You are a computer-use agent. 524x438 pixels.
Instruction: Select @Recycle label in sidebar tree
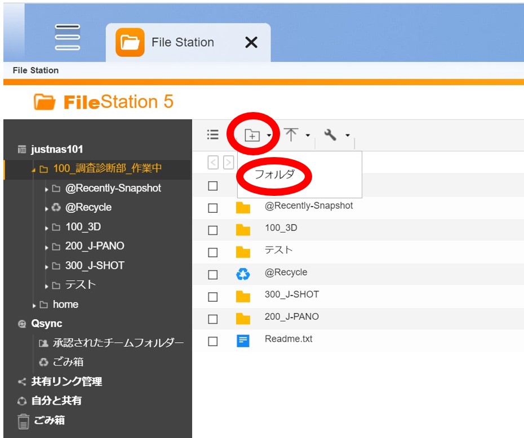coord(88,207)
